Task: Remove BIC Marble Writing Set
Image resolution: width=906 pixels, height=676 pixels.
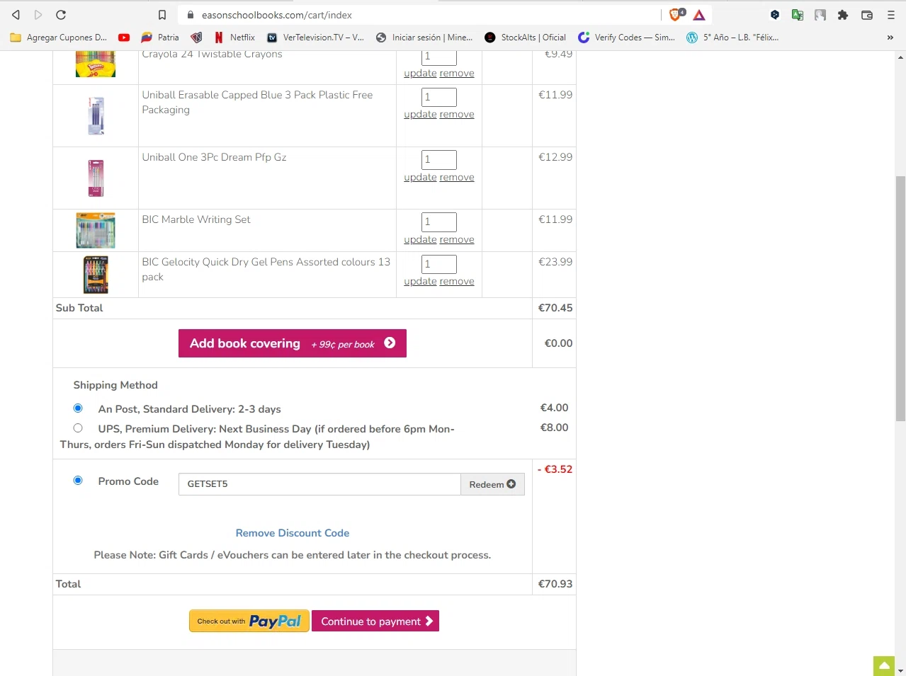Action: (x=457, y=239)
